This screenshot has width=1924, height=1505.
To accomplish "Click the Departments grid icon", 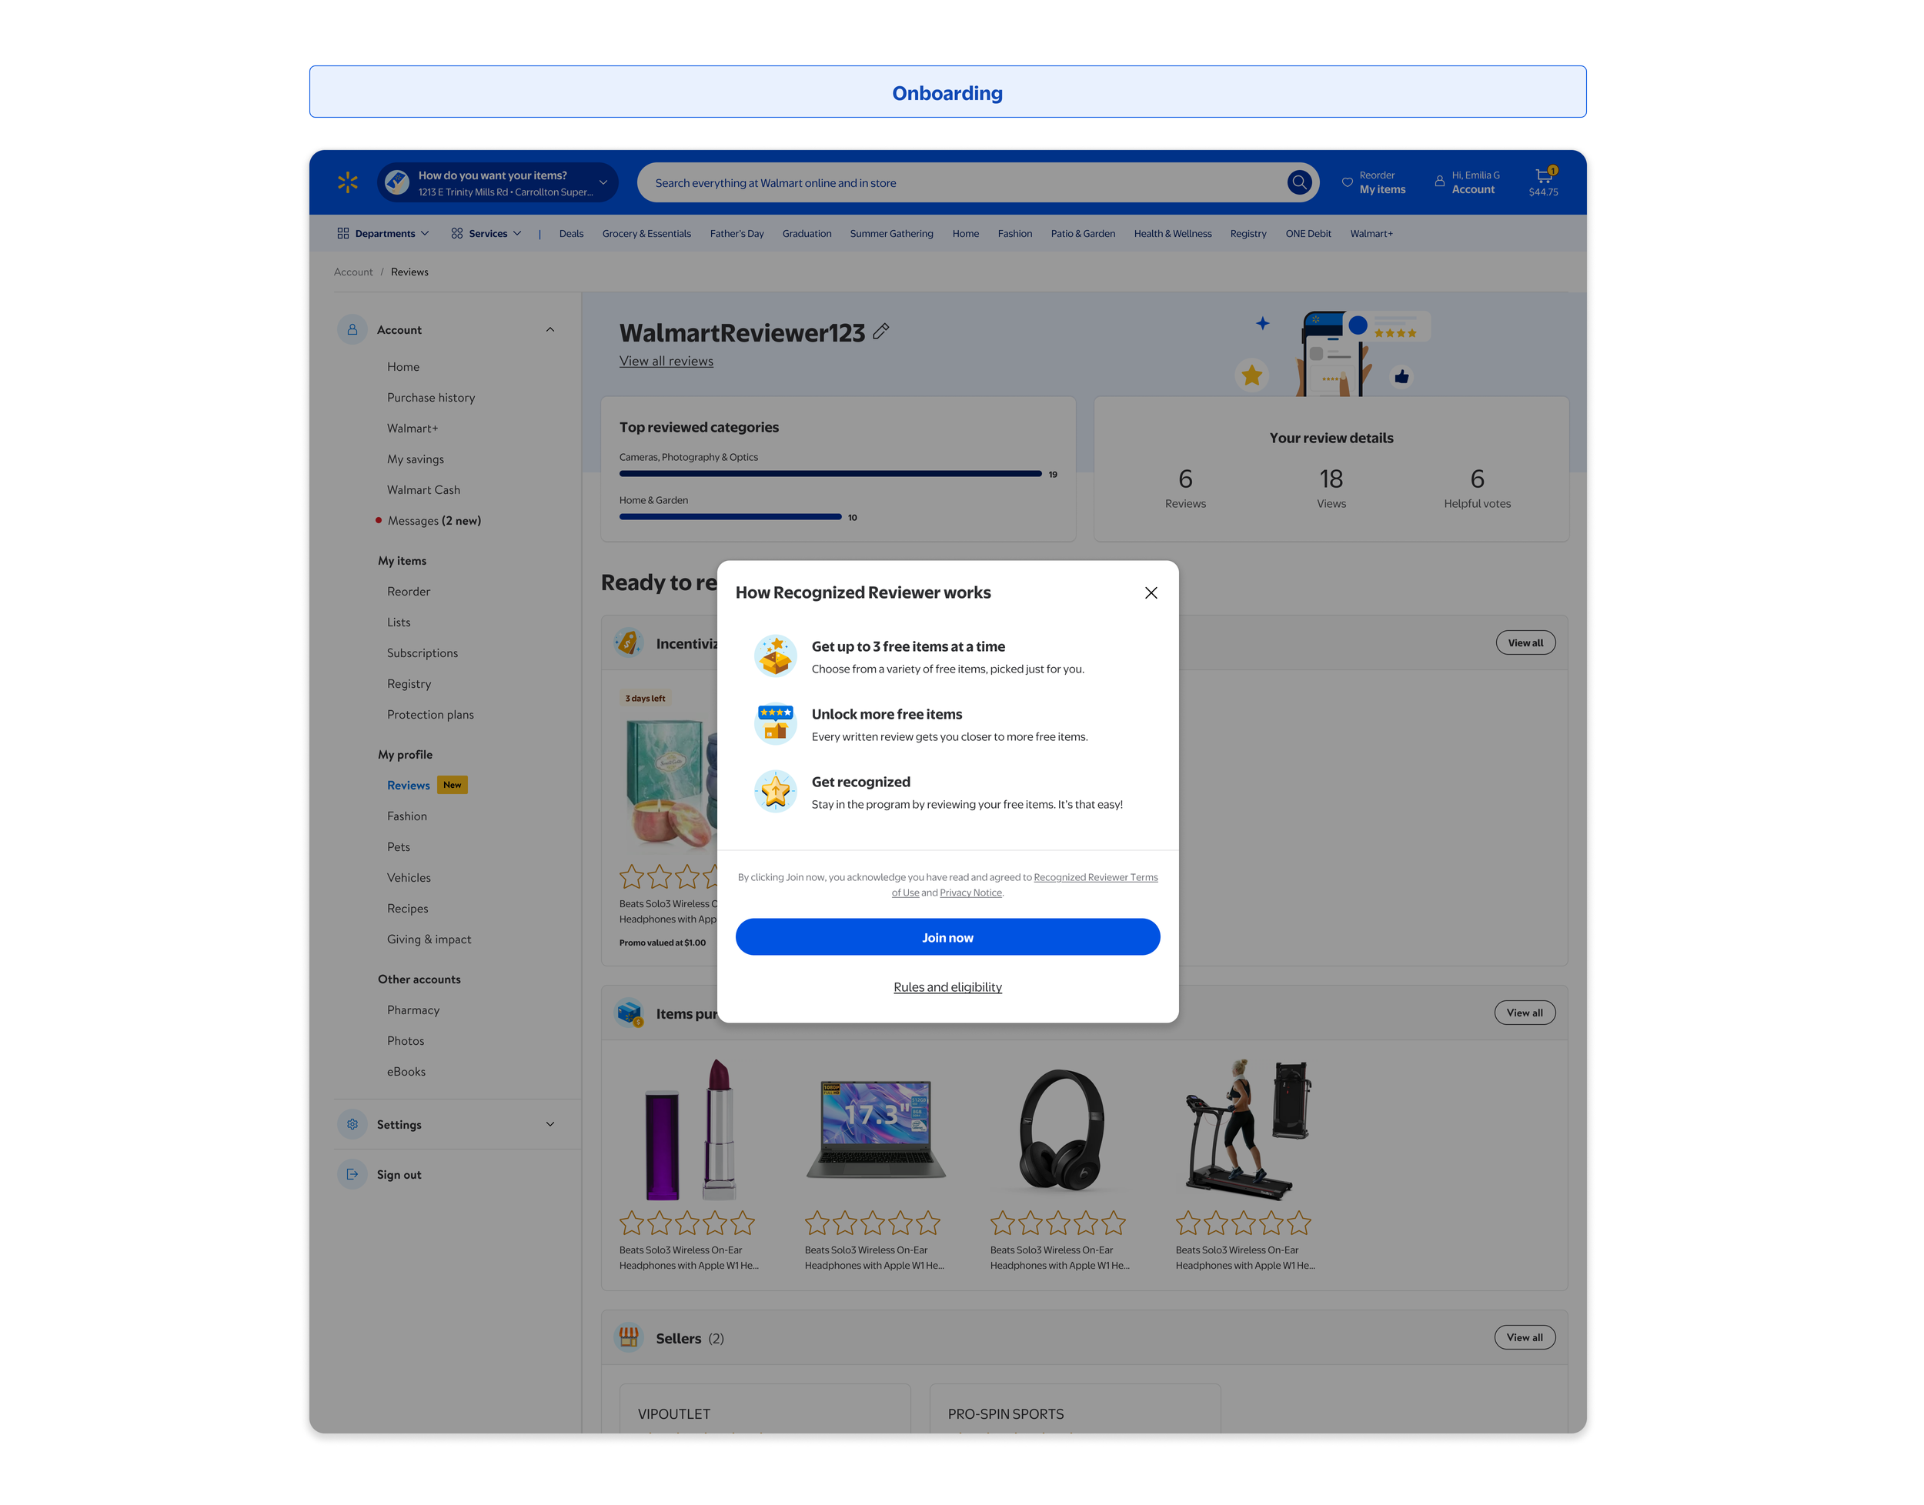I will [x=342, y=233].
